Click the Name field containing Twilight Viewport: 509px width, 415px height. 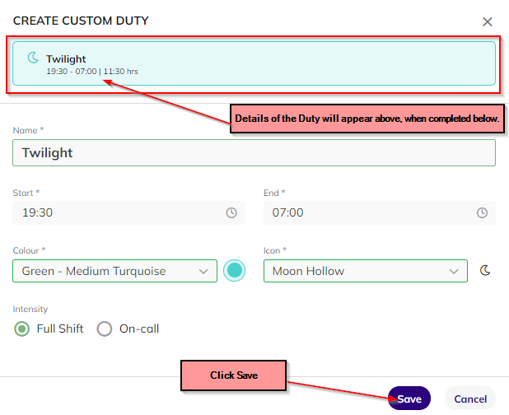pyautogui.click(x=254, y=153)
